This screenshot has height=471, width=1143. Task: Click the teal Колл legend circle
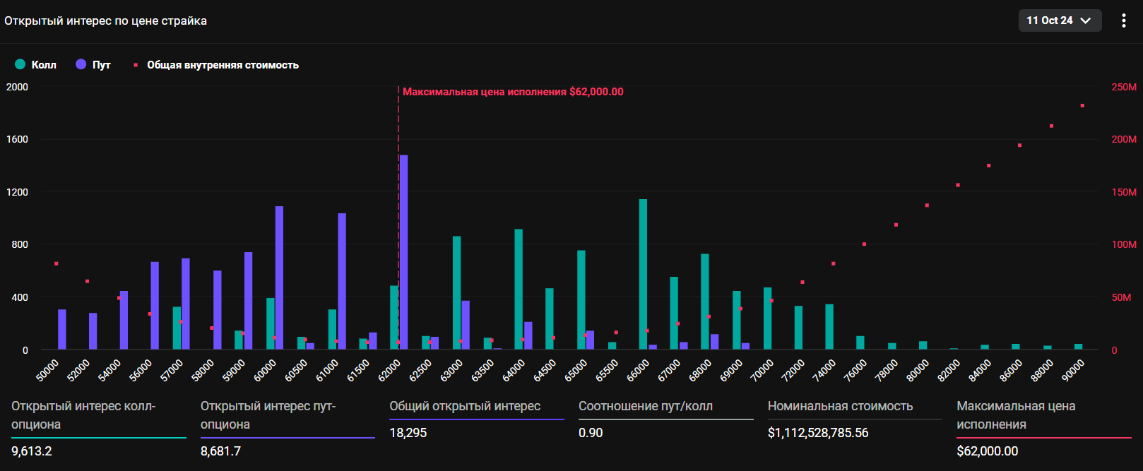(20, 64)
